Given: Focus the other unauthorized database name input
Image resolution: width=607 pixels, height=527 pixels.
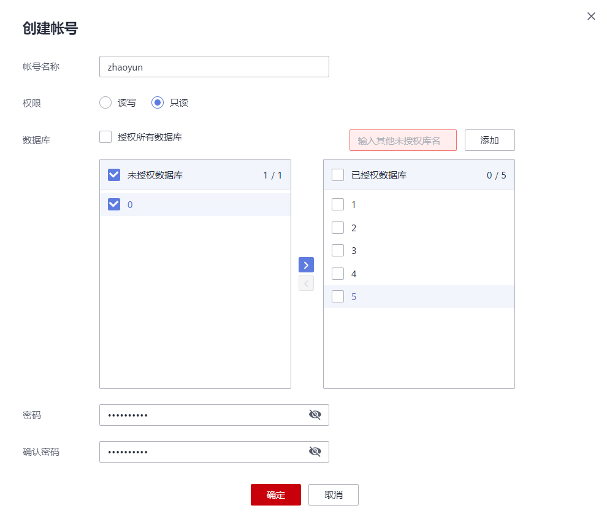Looking at the screenshot, I should pyautogui.click(x=403, y=140).
